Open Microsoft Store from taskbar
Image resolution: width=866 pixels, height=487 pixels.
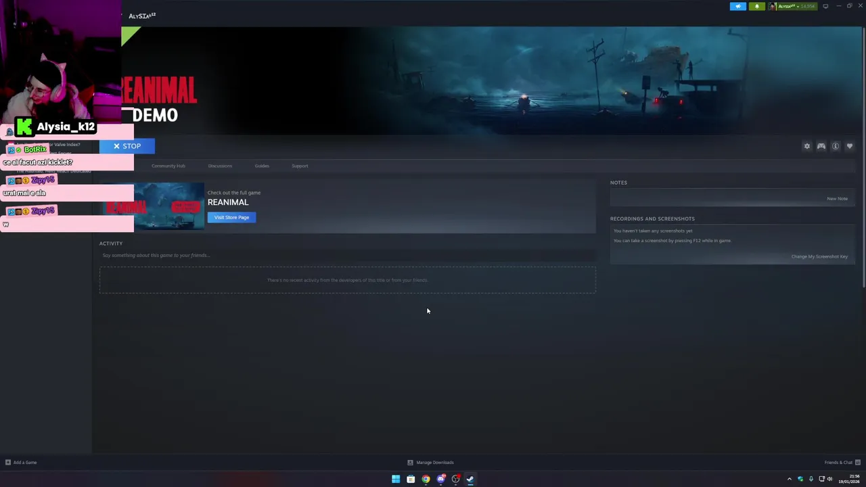[x=411, y=479]
